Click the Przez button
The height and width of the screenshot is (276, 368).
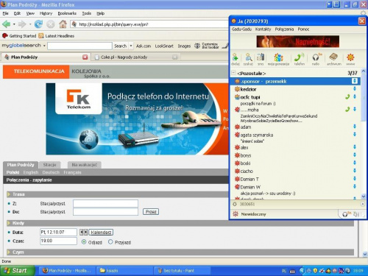pyautogui.click(x=151, y=212)
